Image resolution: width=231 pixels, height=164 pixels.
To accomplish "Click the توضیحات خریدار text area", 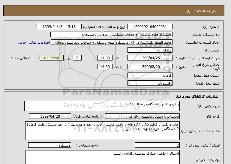I will (x=102, y=157).
